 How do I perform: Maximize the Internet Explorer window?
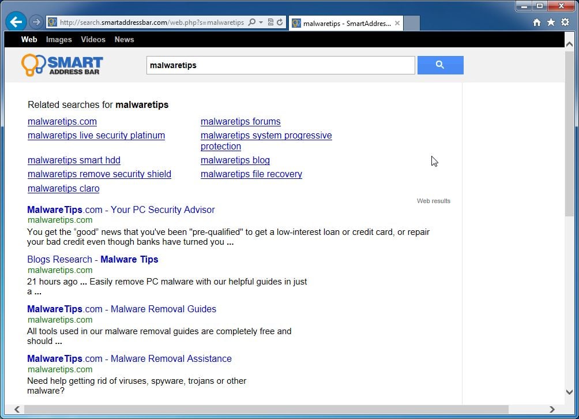(x=540, y=6)
